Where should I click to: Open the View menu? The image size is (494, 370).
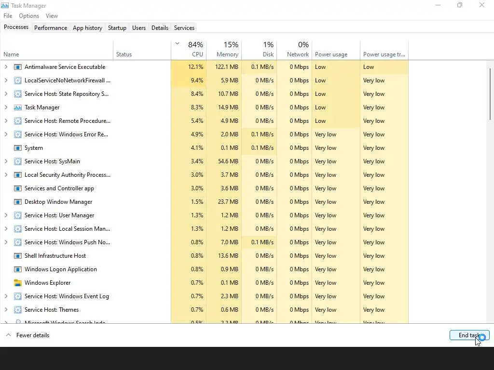pos(52,16)
